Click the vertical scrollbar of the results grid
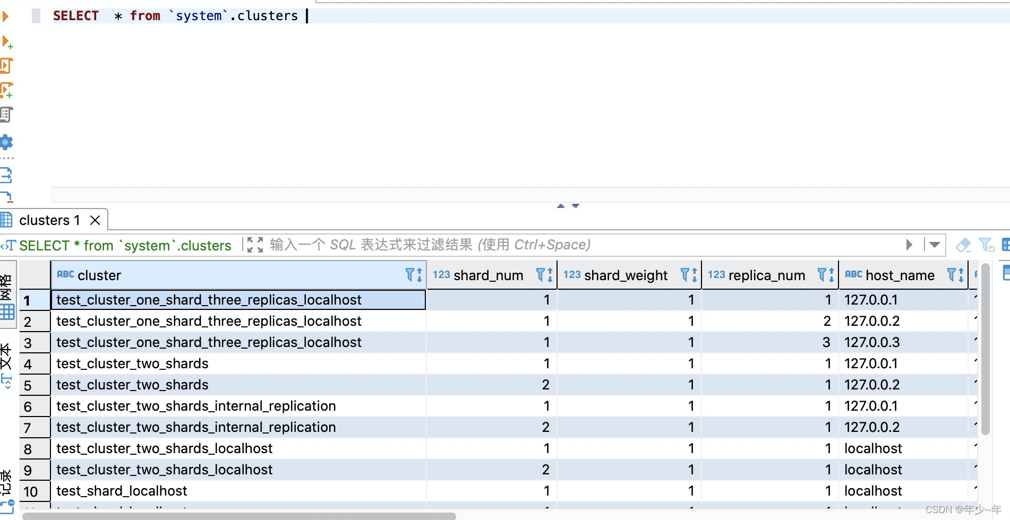 tap(986, 350)
